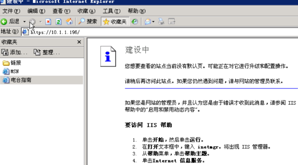Open the 文件(F) menu

point(11,11)
